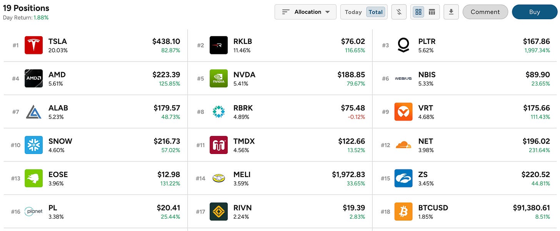
Task: Open the Allocation sort dropdown
Action: 305,12
